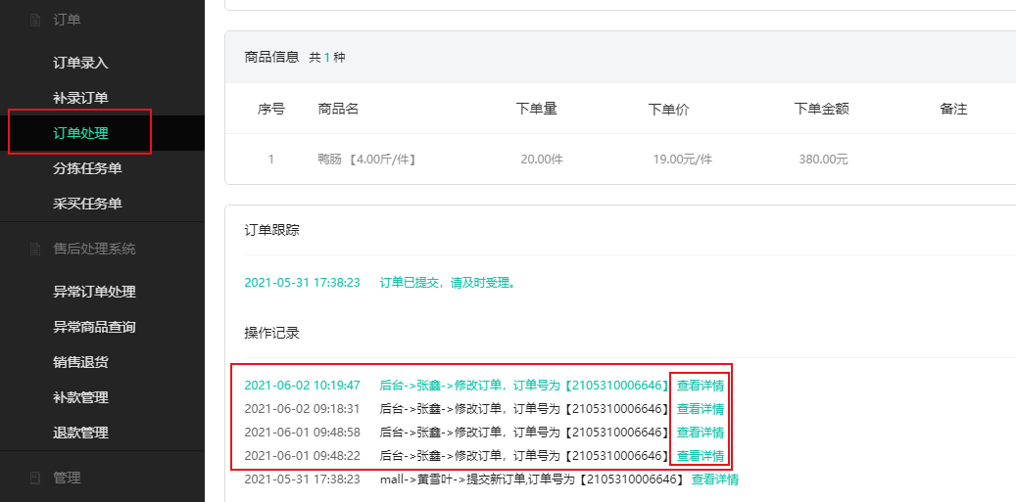Click the price cell 19.00元/件
1016x502 pixels.
coord(682,160)
